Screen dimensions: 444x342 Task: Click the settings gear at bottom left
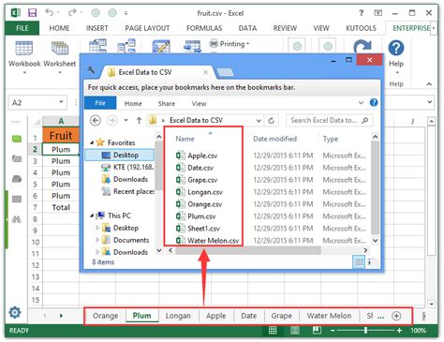click(15, 312)
